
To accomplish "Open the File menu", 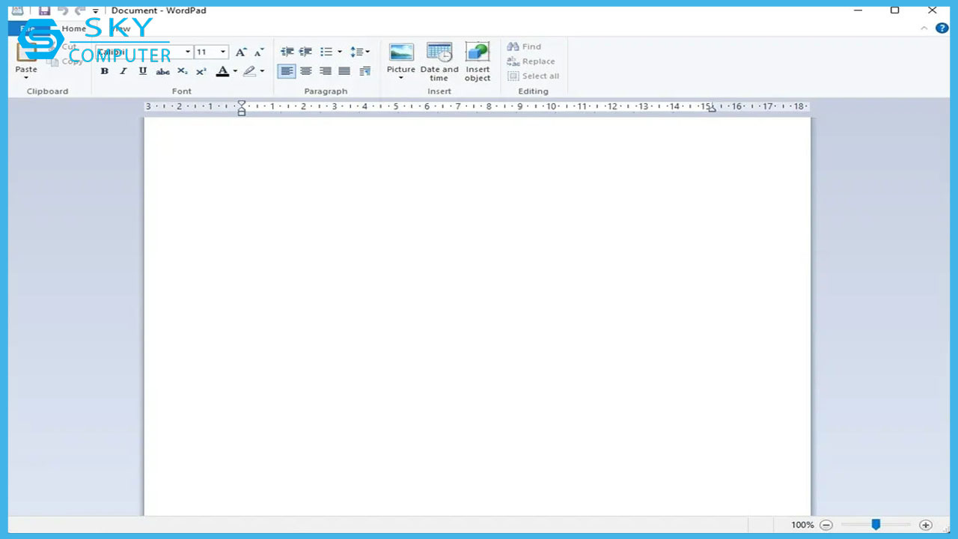I will pyautogui.click(x=28, y=28).
